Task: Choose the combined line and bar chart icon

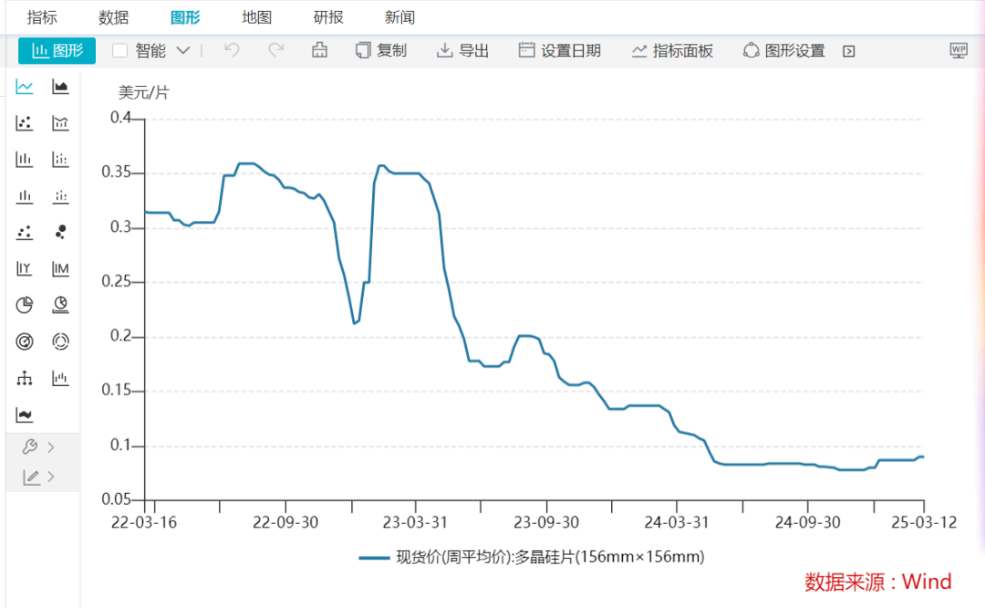Action: tap(60, 123)
